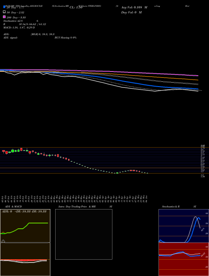Click the empty intraday trading price panel

[x=84, y=234]
